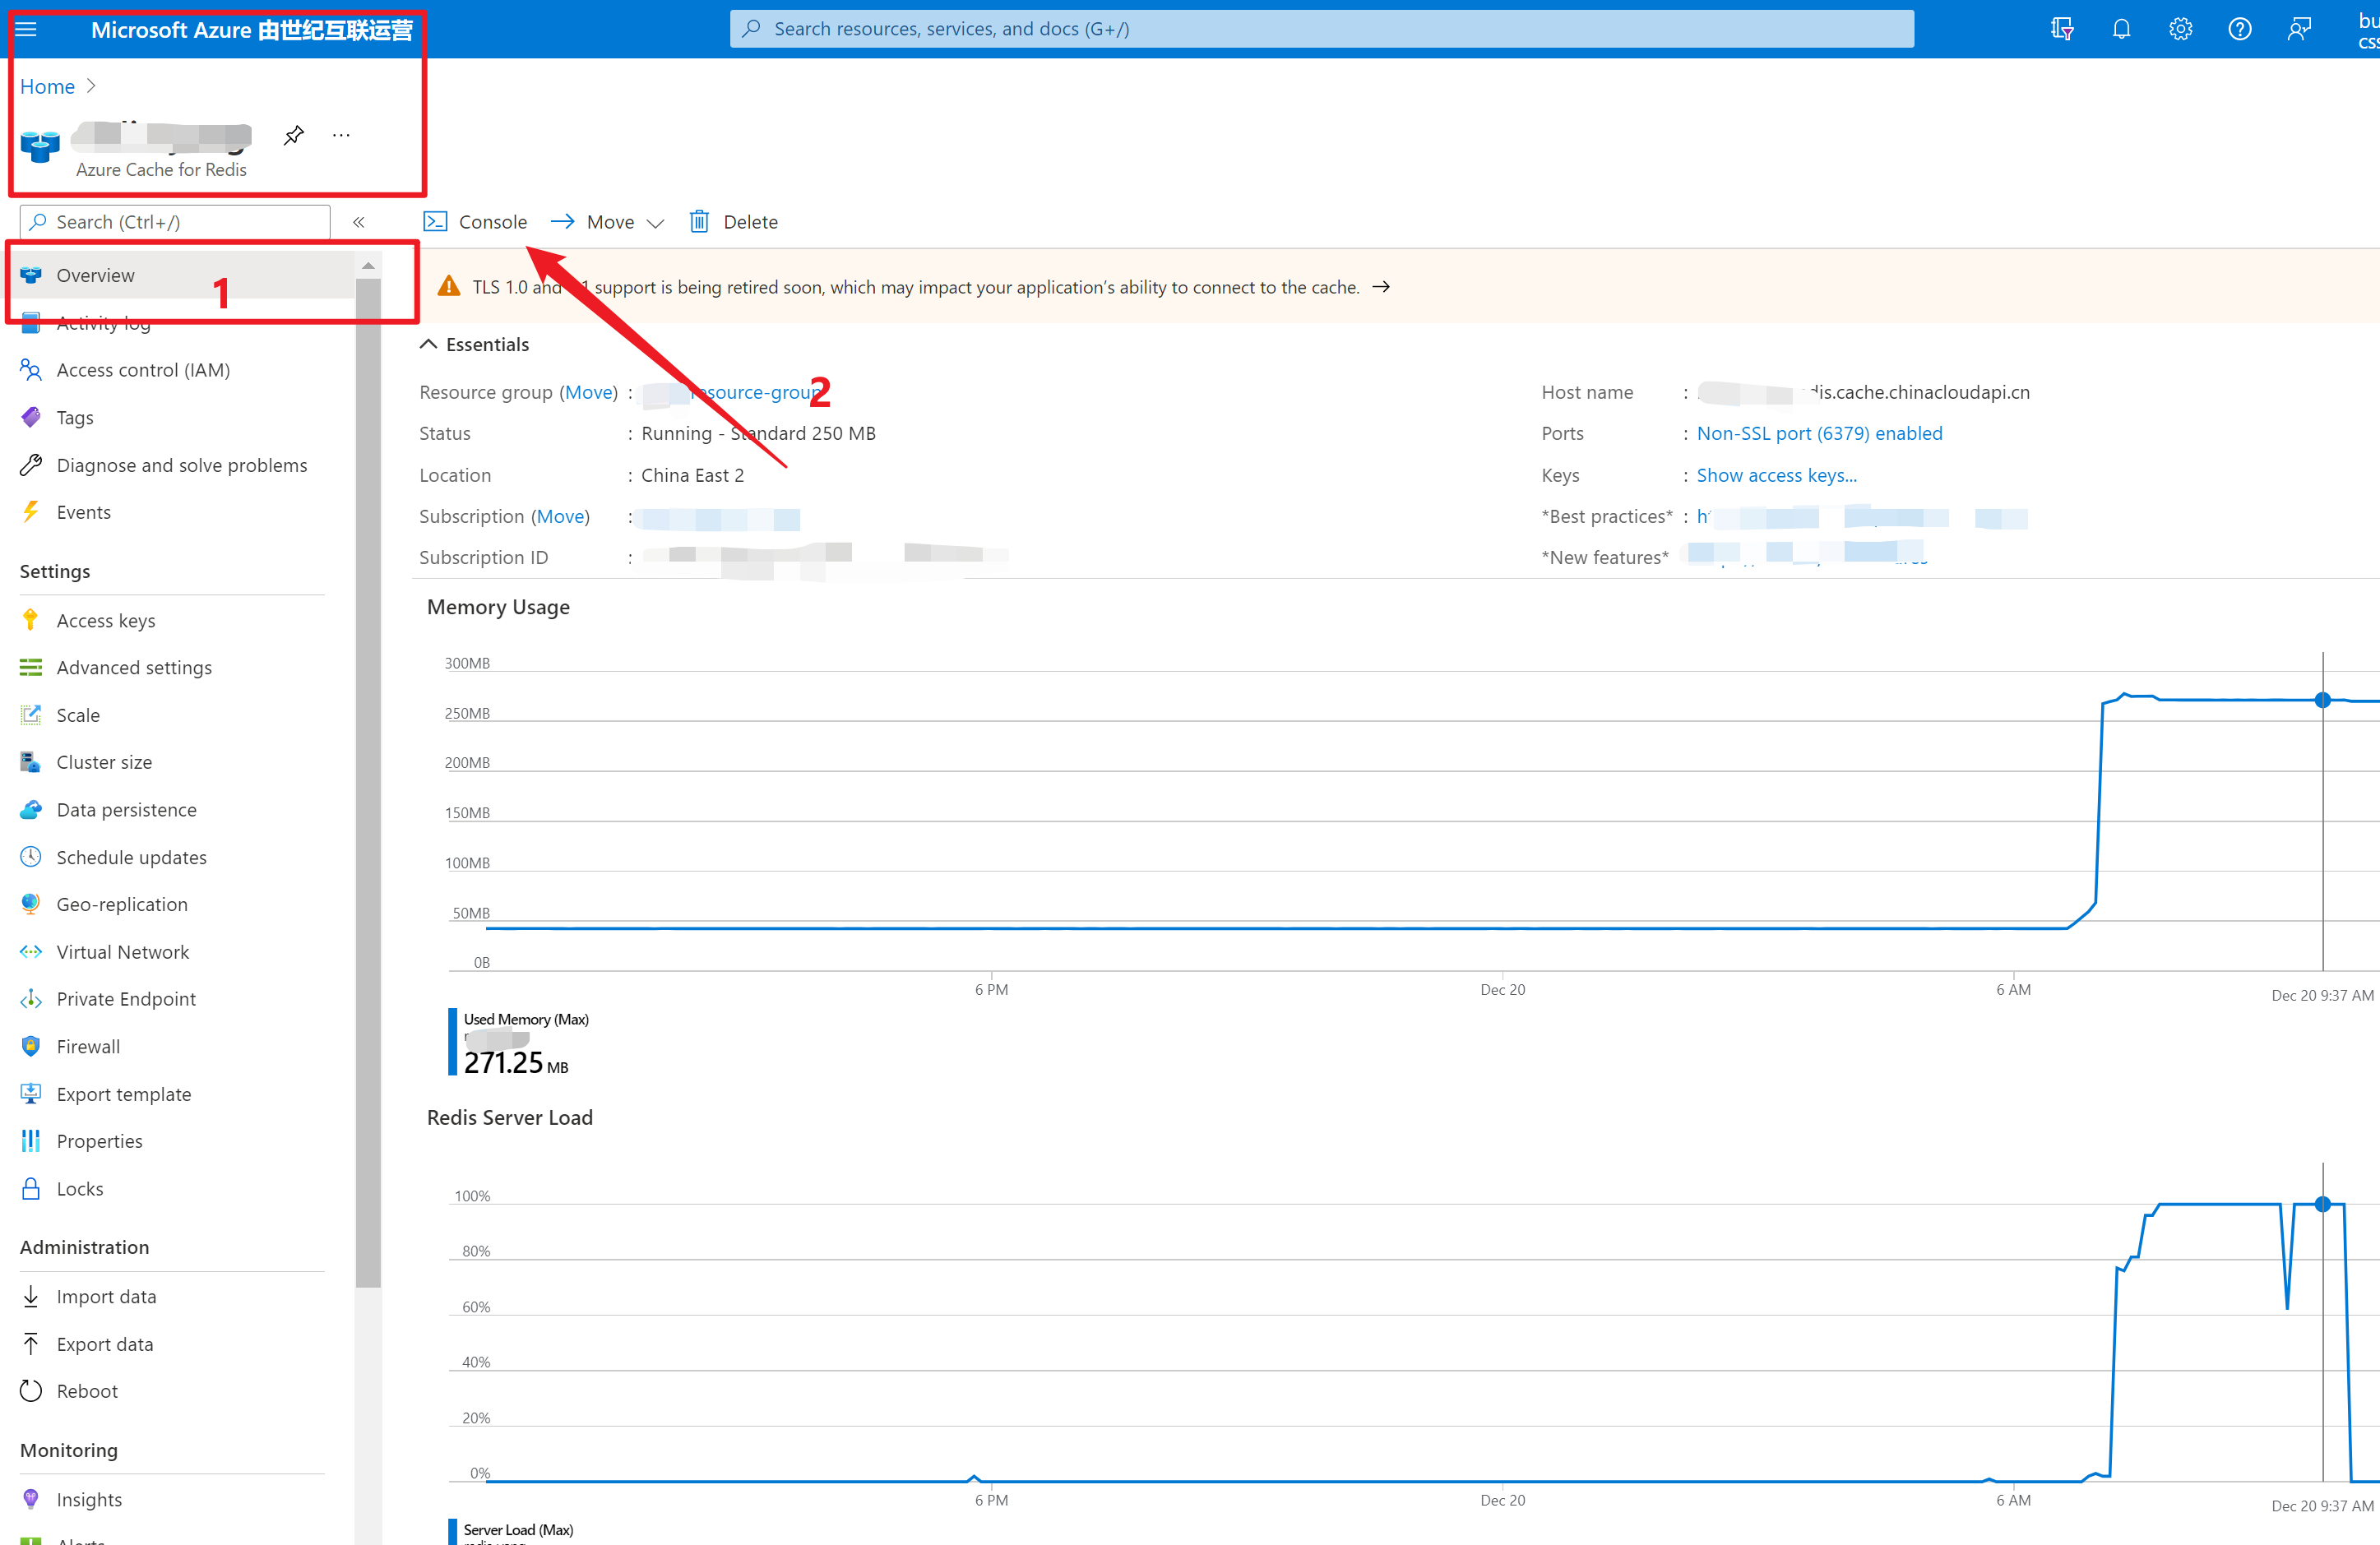Open Geo-replication settings page

122,904
